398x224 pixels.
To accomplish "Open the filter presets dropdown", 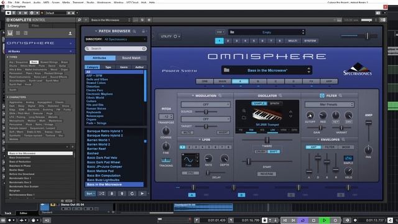I will click(x=329, y=105).
